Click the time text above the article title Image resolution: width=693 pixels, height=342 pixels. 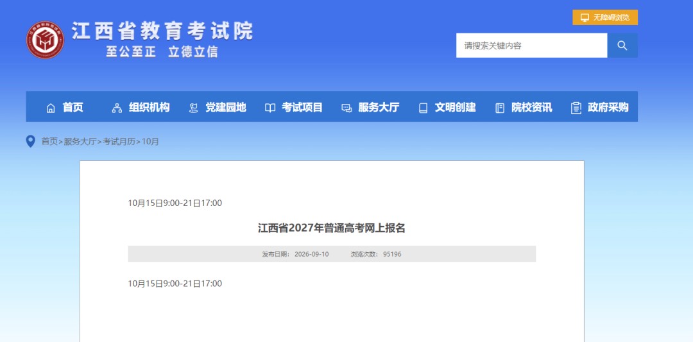(x=175, y=203)
